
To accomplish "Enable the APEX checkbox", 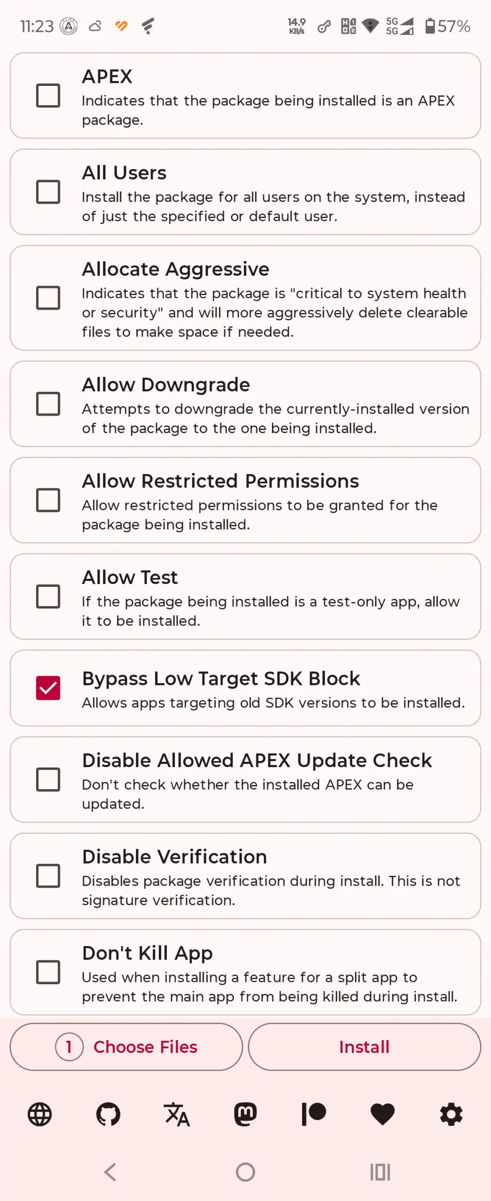I will tap(48, 96).
